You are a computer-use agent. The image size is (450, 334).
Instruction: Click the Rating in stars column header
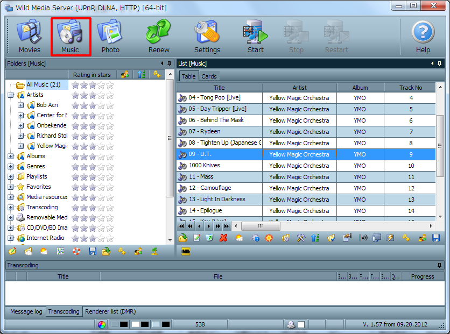click(92, 75)
